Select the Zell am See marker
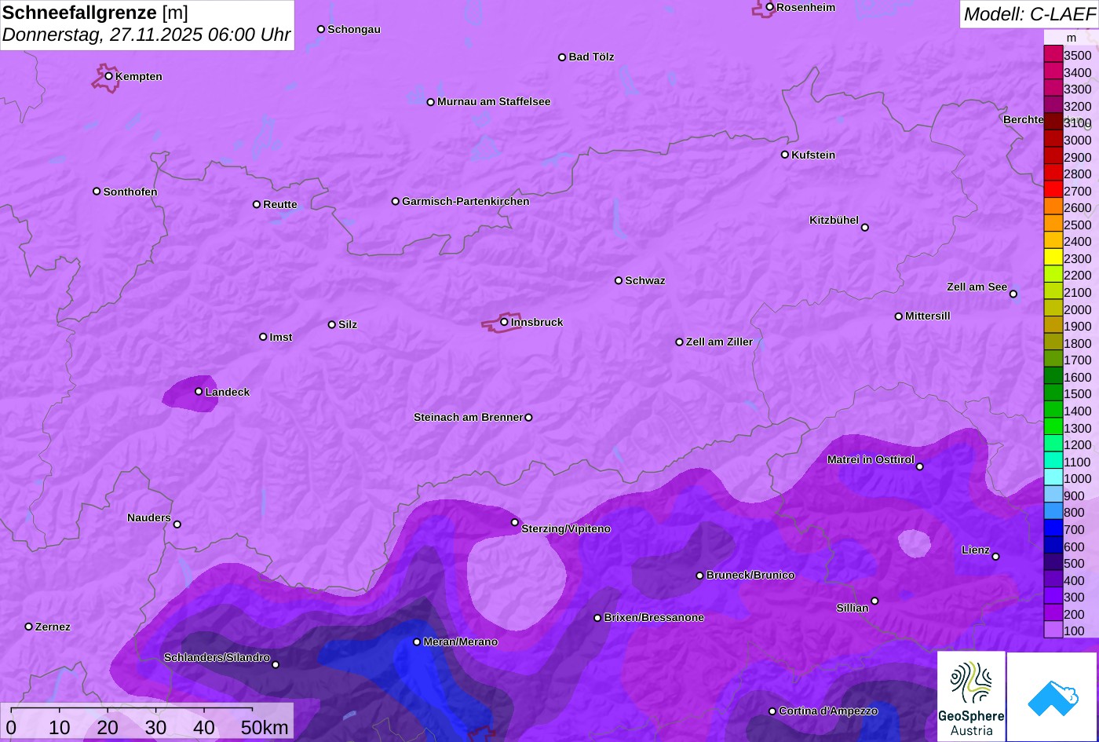This screenshot has height=742, width=1099. click(x=1013, y=294)
